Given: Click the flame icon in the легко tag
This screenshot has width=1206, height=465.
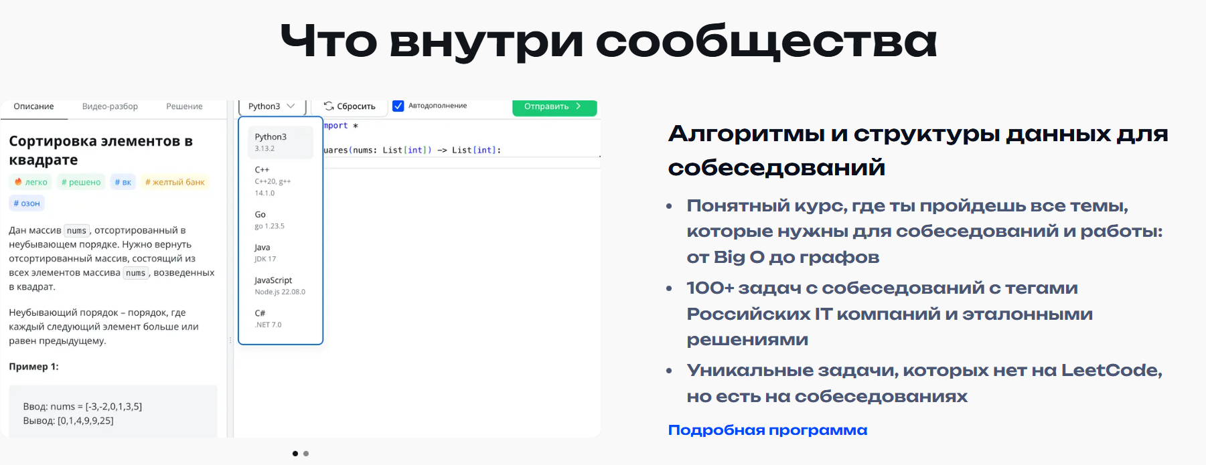Looking at the screenshot, I should coord(18,182).
